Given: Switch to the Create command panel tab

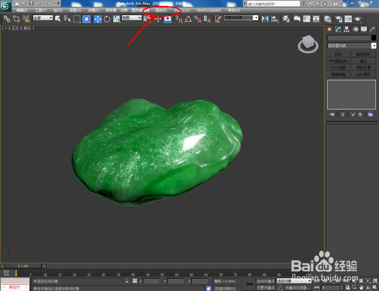Looking at the screenshot, I should [x=329, y=29].
